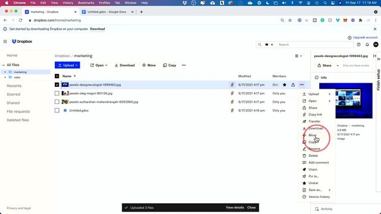Expand Open submenu in context menu
The image size is (381, 214).
click(x=330, y=101)
